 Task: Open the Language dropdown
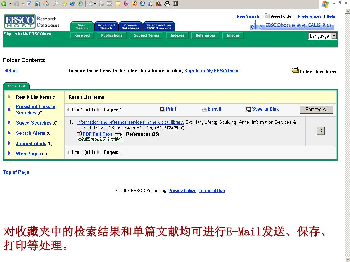click(323, 36)
